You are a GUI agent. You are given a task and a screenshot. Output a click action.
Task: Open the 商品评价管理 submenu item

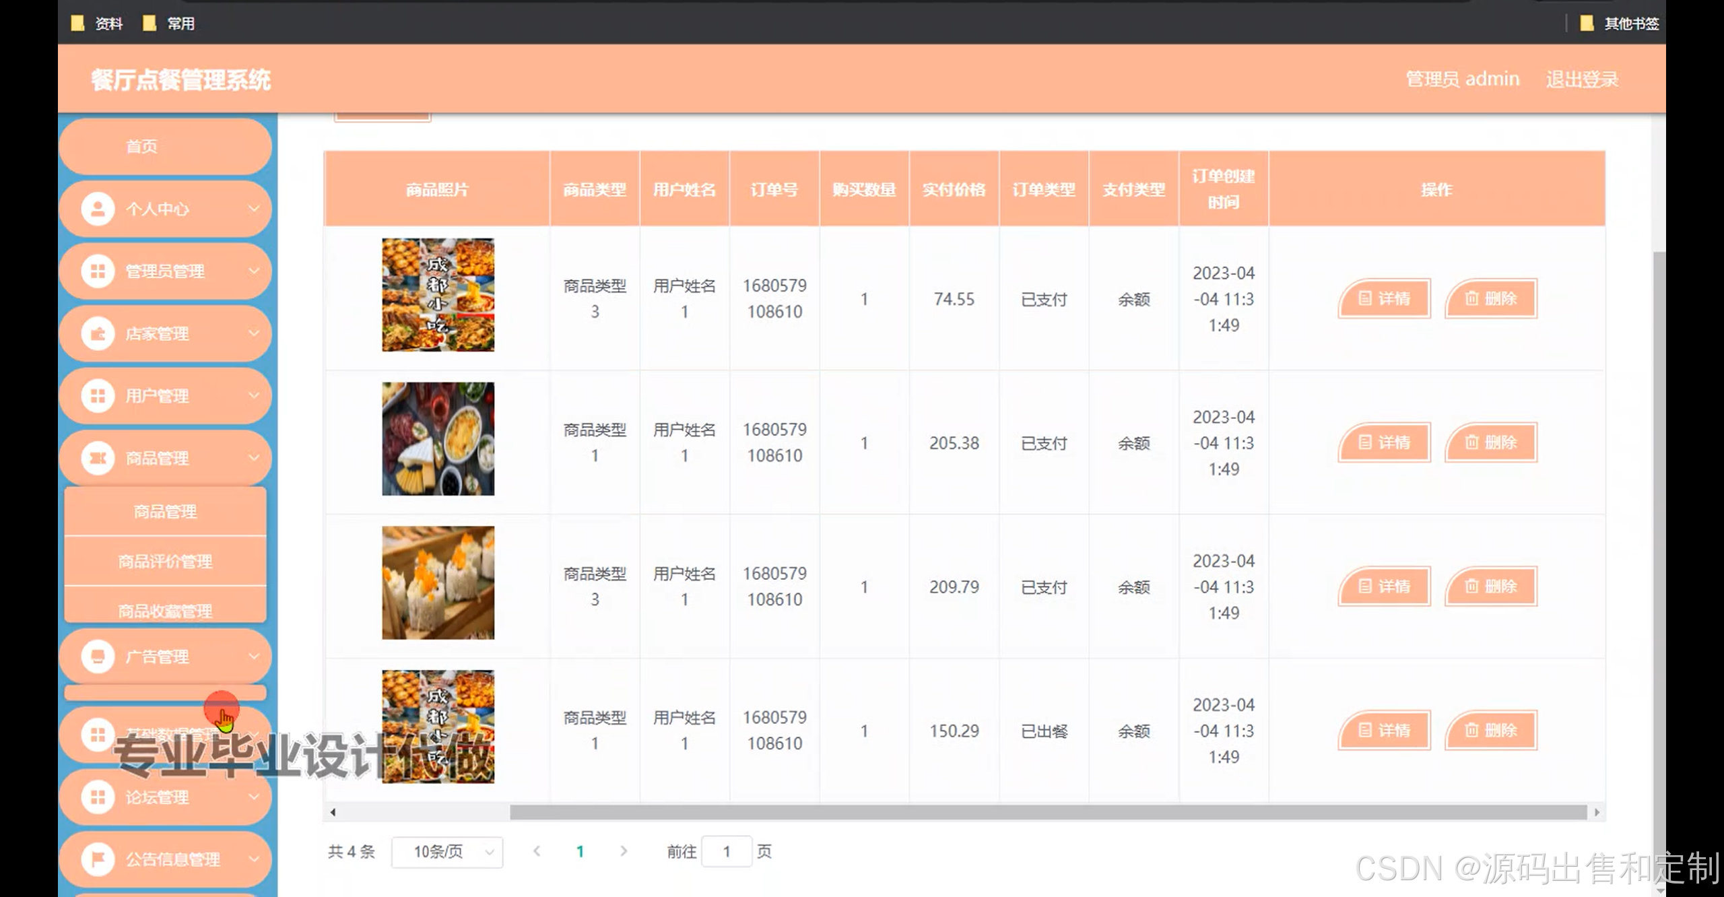[165, 561]
